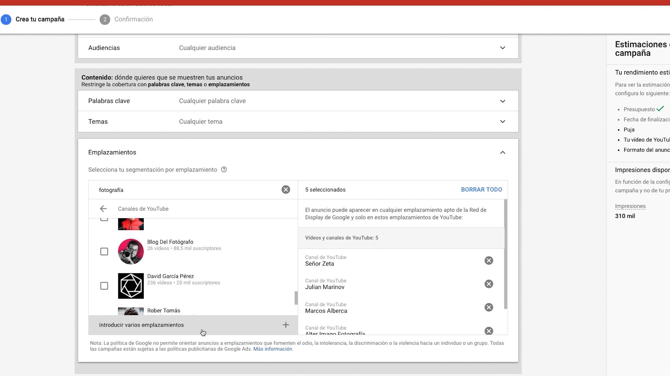Click the Presupuesto checklist item
This screenshot has height=376, width=670.
[639, 109]
